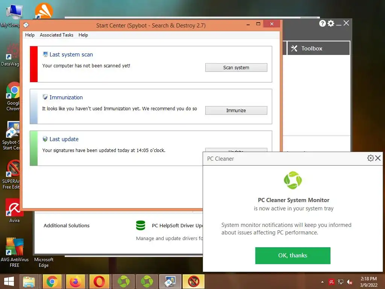Open the first Help menu in Spybot

tap(30, 35)
